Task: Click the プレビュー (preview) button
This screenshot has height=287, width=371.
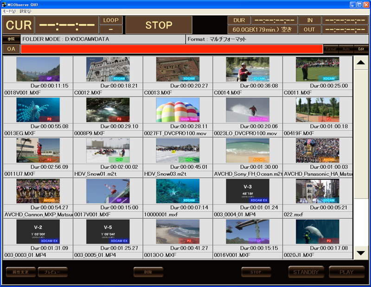Action: click(53, 272)
